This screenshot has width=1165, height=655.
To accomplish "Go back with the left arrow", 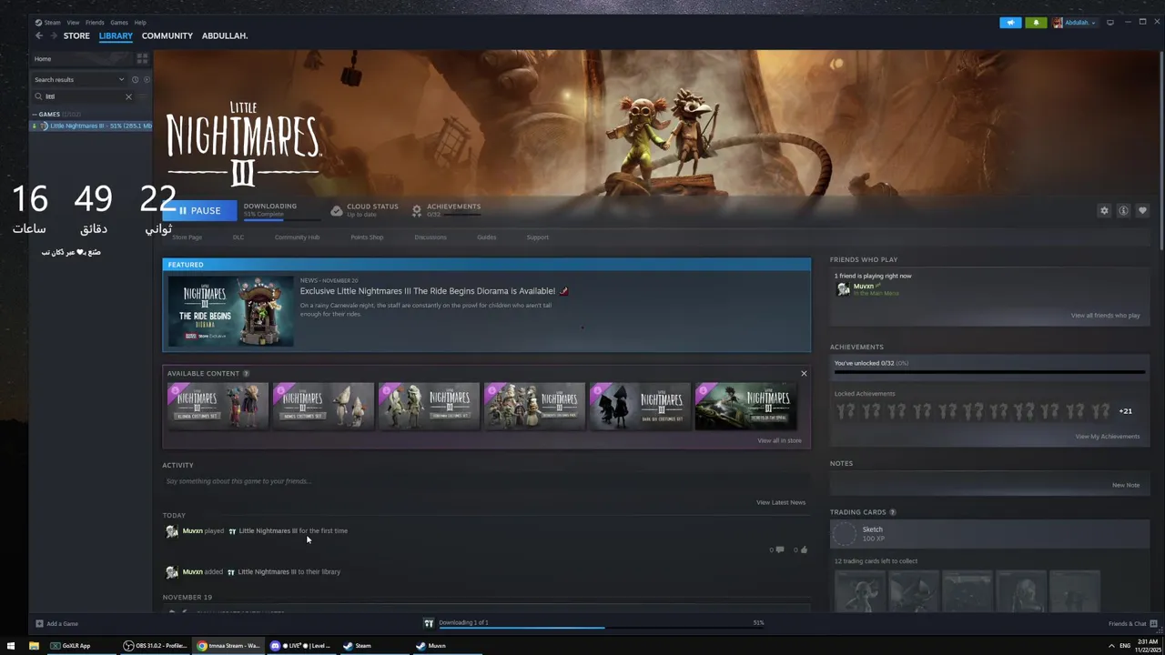I will pyautogui.click(x=39, y=35).
